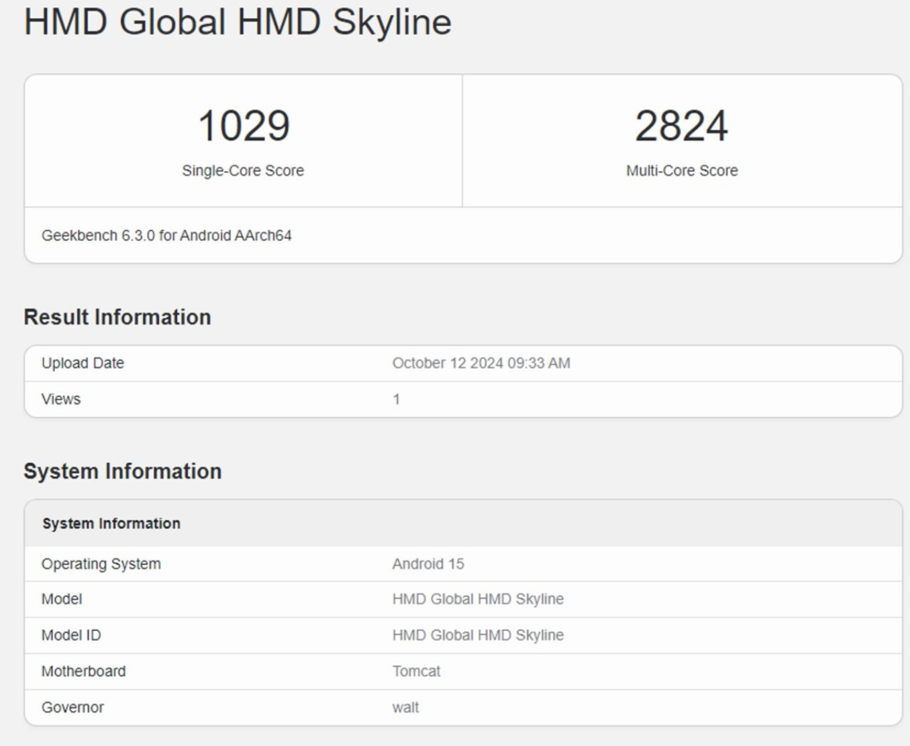910x746 pixels.
Task: Click the Motherboard row label
Action: pos(83,672)
